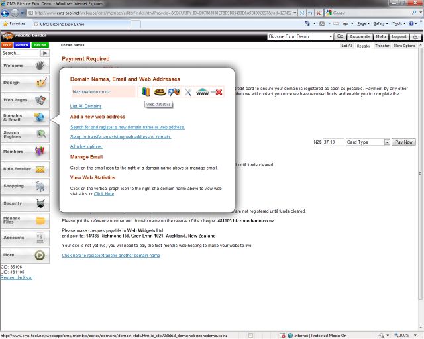This screenshot has width=424, height=339.
Task: Expand the More sidebar section
Action: coord(24,255)
